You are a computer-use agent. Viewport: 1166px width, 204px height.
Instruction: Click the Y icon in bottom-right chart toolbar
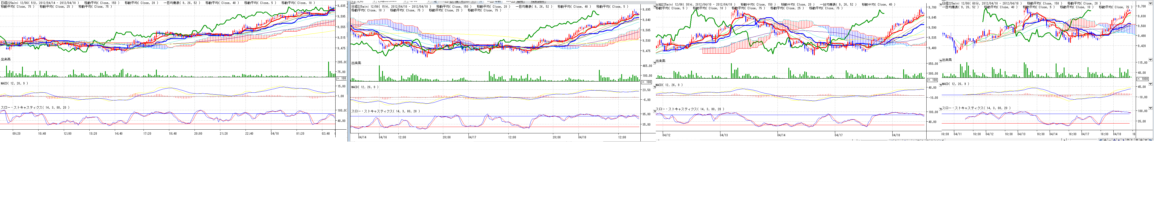[1146, 140]
